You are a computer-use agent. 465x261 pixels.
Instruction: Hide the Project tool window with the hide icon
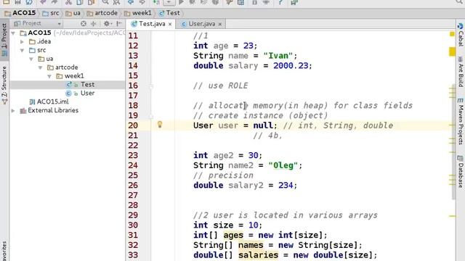tap(119, 24)
